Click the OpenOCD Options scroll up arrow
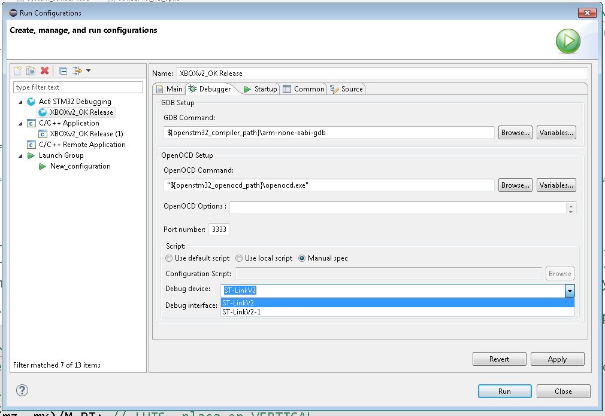Viewport: 605px width, 416px height. tap(571, 206)
